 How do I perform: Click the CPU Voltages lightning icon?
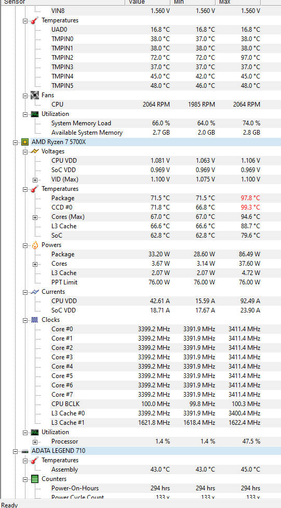coord(35,151)
